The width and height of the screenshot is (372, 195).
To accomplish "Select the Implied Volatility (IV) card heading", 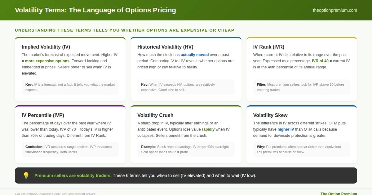I will (x=46, y=47).
